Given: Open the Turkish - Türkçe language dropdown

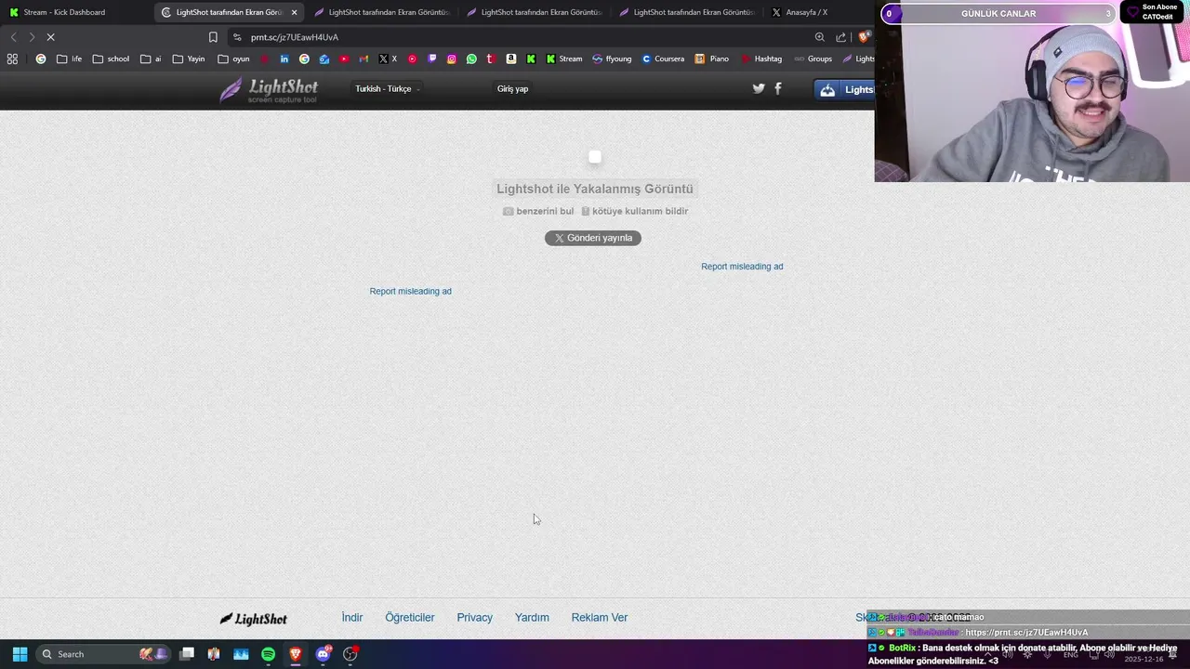Looking at the screenshot, I should tap(388, 88).
